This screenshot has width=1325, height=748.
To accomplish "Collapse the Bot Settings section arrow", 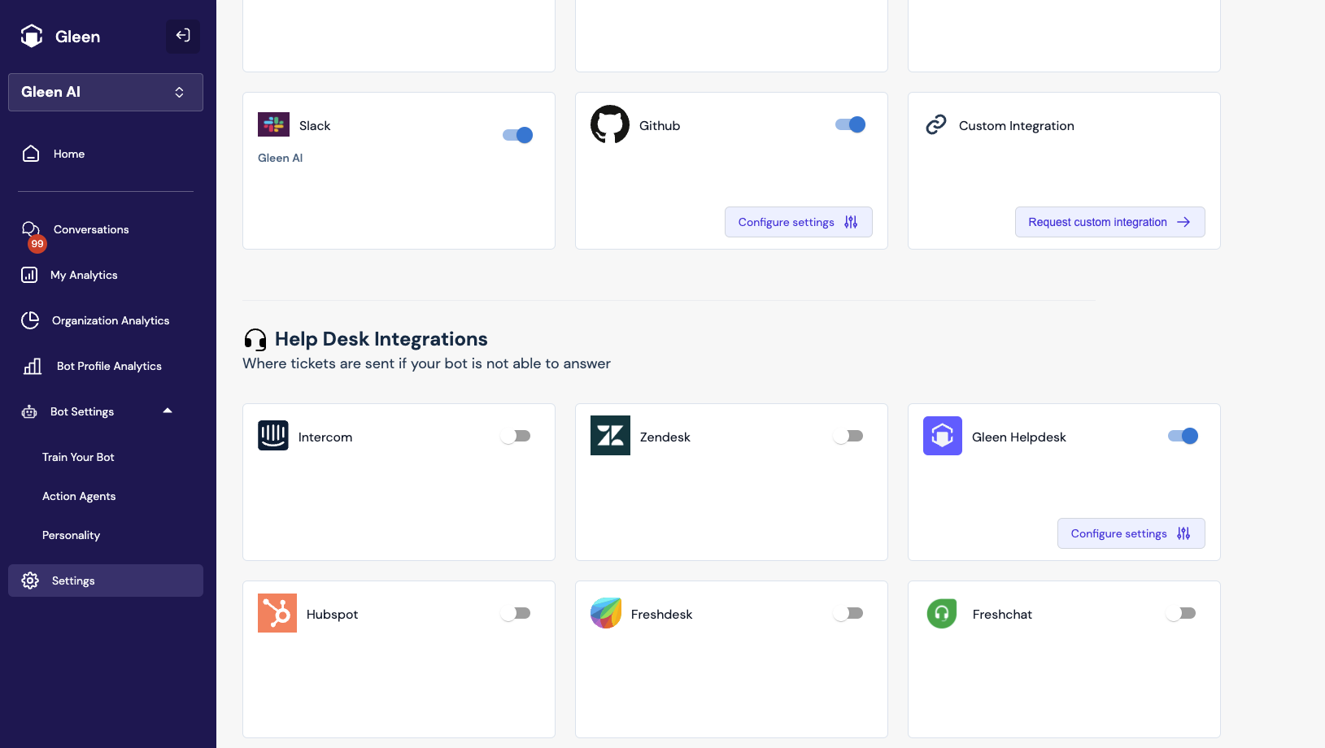I will tap(168, 411).
